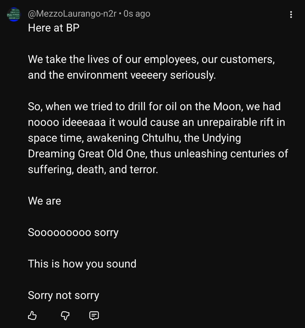Screen dimensions: 305x328
Task: Click the word "customers" in the comment
Action: click(247, 59)
